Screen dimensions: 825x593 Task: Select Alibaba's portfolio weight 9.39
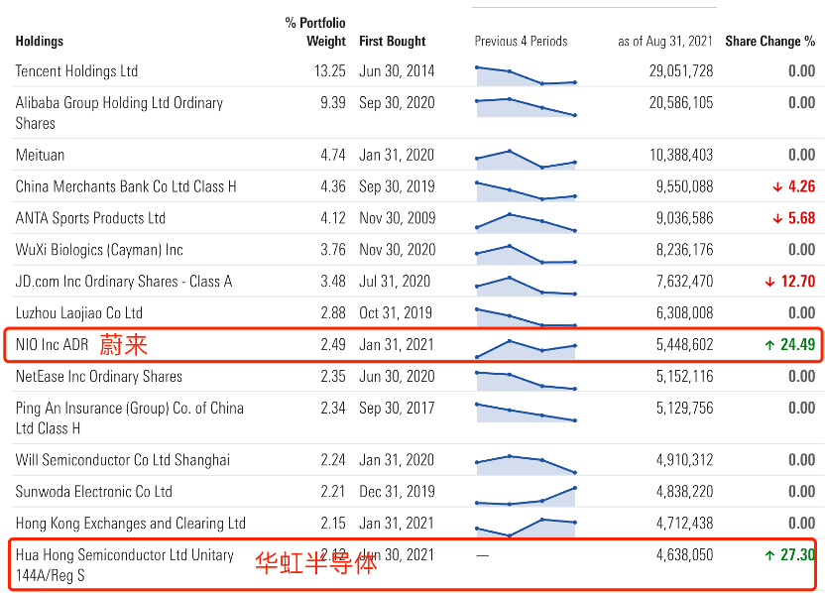coord(333,102)
